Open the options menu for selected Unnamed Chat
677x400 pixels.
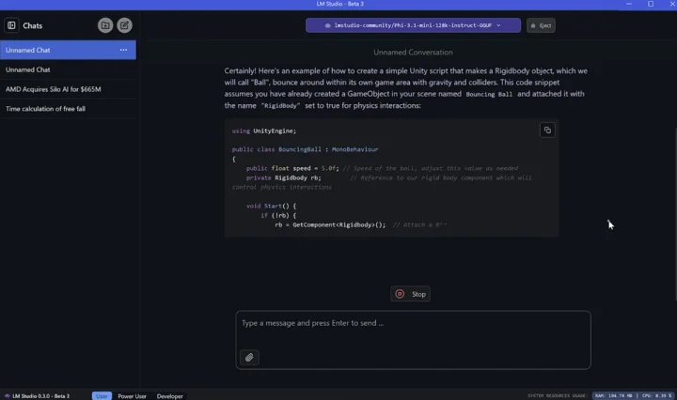click(x=123, y=50)
